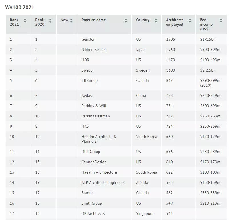The image size is (238, 220).
Task: Click the 1300 architects employed value
Action: point(171,70)
